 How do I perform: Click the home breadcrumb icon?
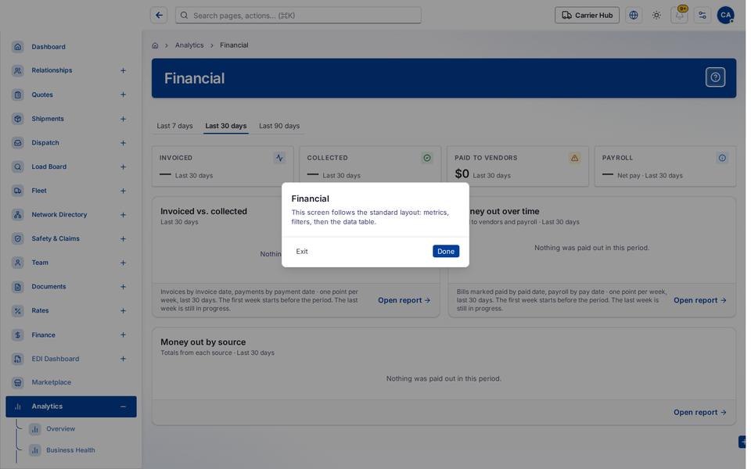(x=155, y=45)
